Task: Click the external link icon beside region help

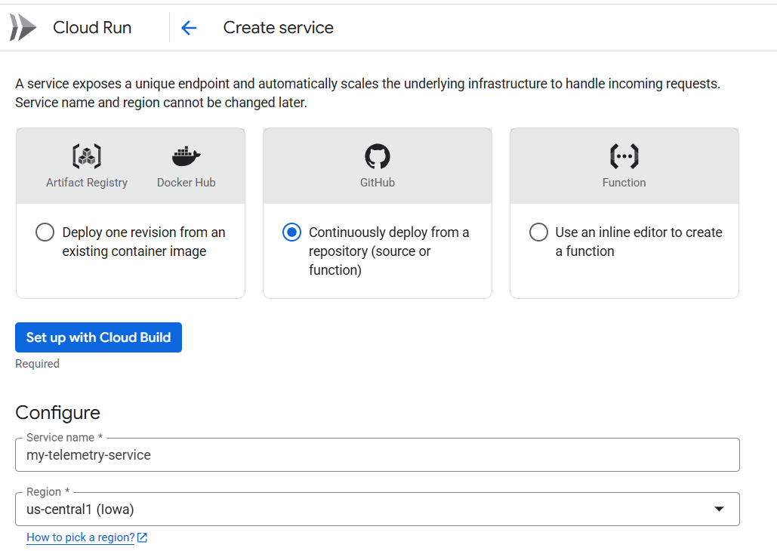Action: coord(142,537)
